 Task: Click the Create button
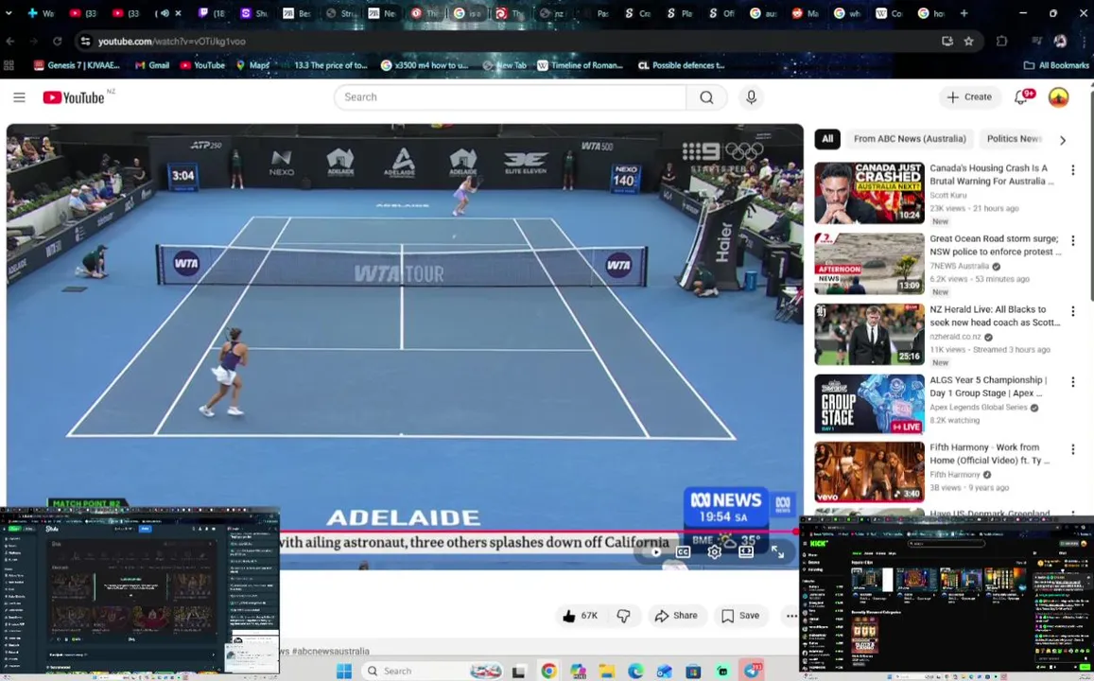point(969,97)
